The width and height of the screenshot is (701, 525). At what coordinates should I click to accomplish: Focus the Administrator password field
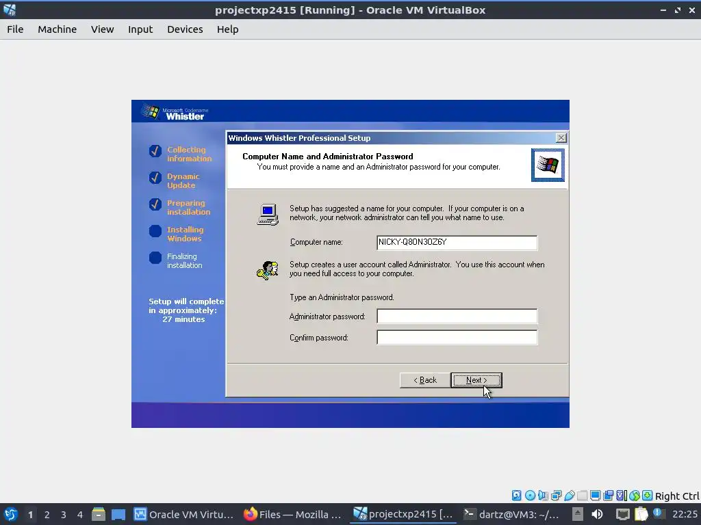(457, 316)
